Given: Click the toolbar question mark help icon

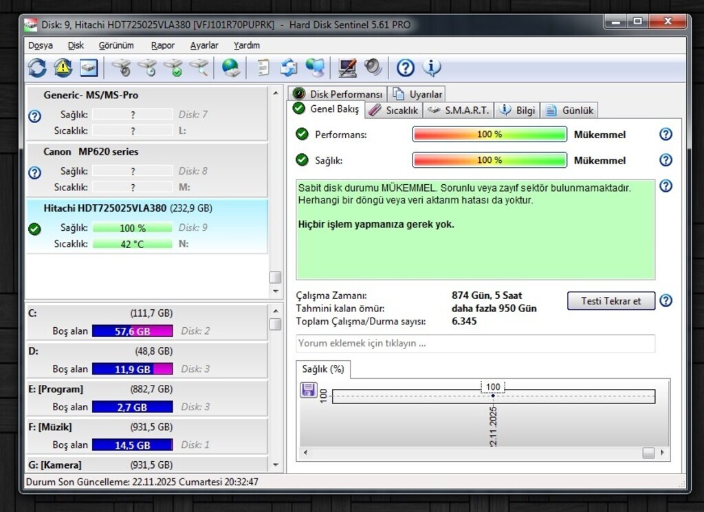Looking at the screenshot, I should tap(406, 68).
